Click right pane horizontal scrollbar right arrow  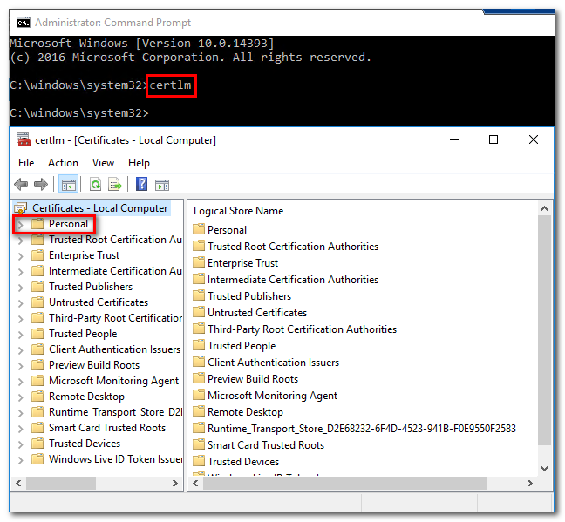coord(530,483)
